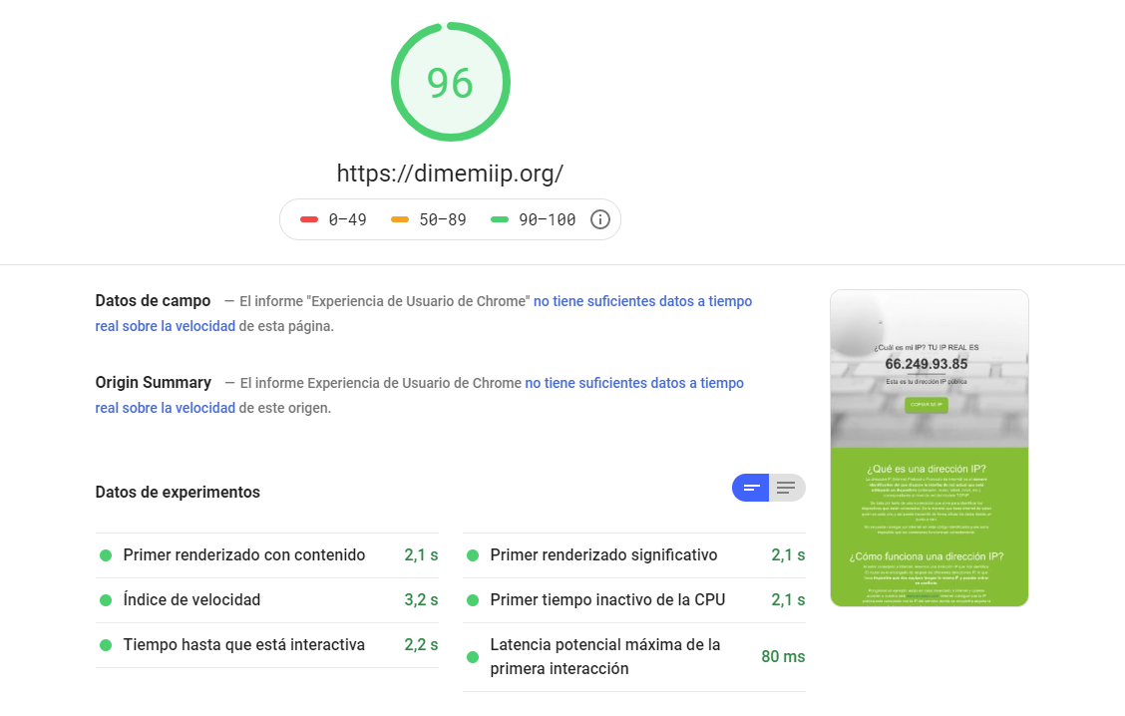Click the COPIAR MI IP button in the preview
1125x716 pixels.
(929, 405)
